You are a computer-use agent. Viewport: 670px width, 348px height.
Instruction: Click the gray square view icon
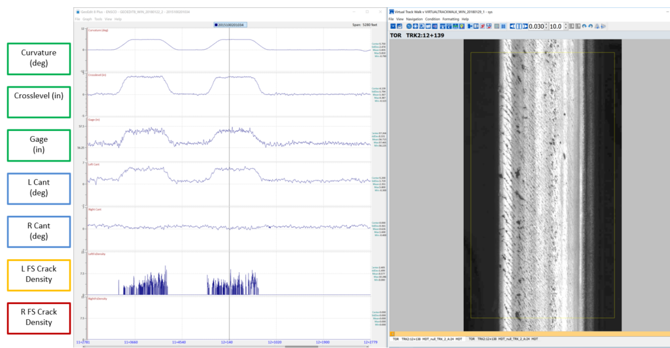(497, 26)
